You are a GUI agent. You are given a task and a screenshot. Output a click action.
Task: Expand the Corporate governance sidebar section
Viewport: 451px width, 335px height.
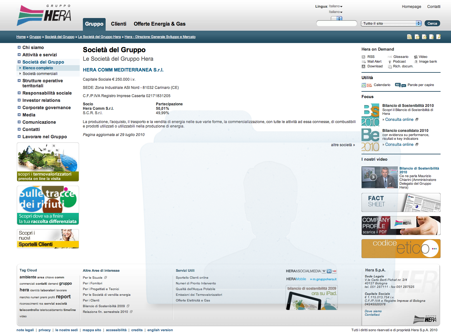tap(46, 108)
